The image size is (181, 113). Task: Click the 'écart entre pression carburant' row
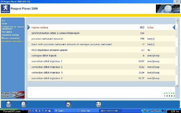[101, 44]
